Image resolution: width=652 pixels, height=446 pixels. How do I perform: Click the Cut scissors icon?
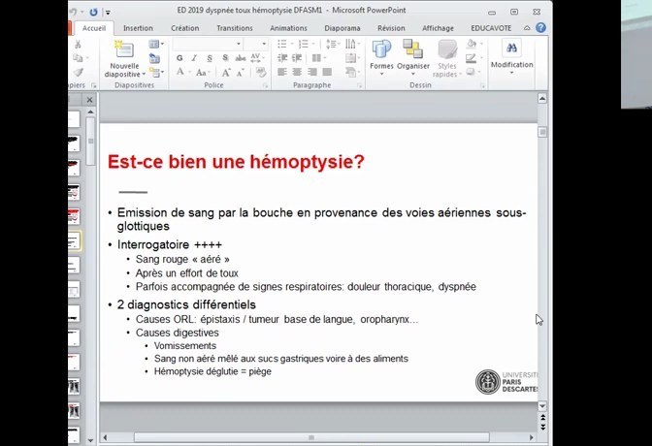click(78, 44)
